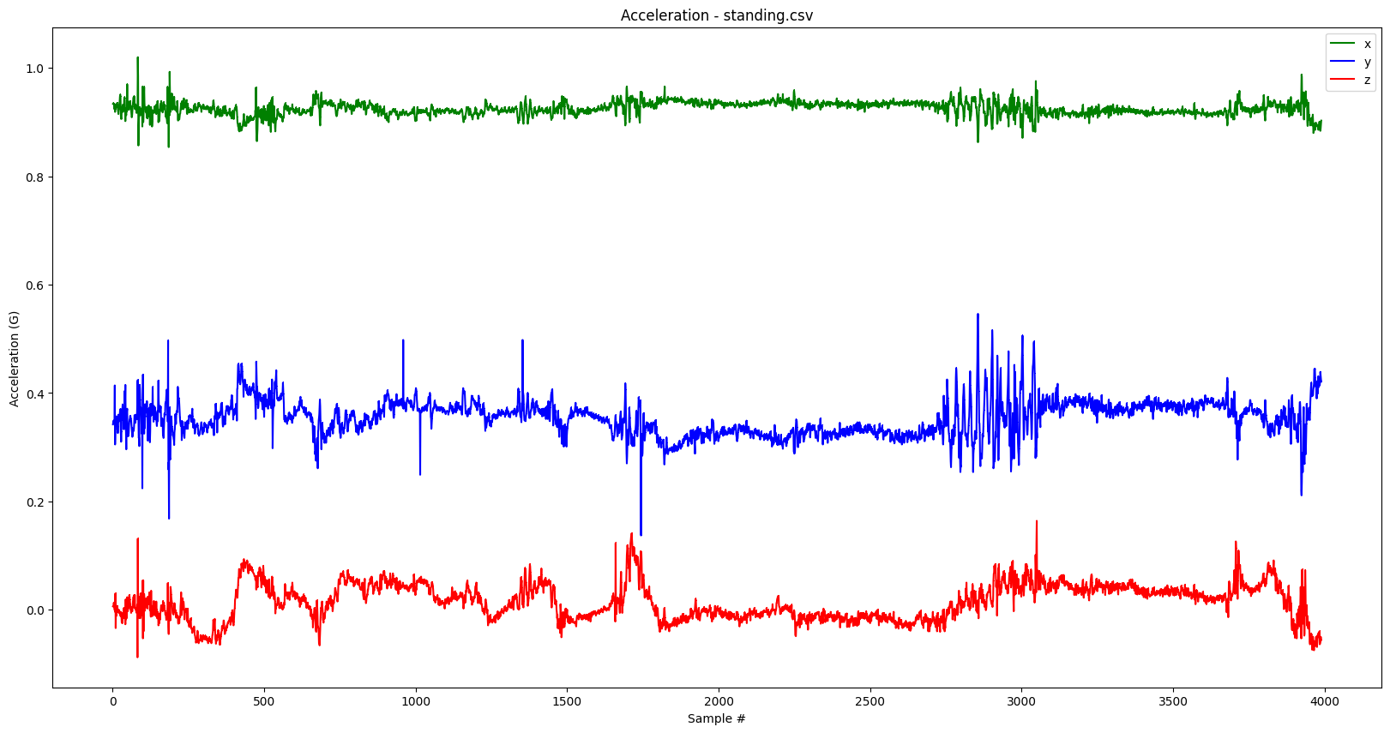Click the x-axis tick label 1500
1390x733 pixels.
coord(567,701)
